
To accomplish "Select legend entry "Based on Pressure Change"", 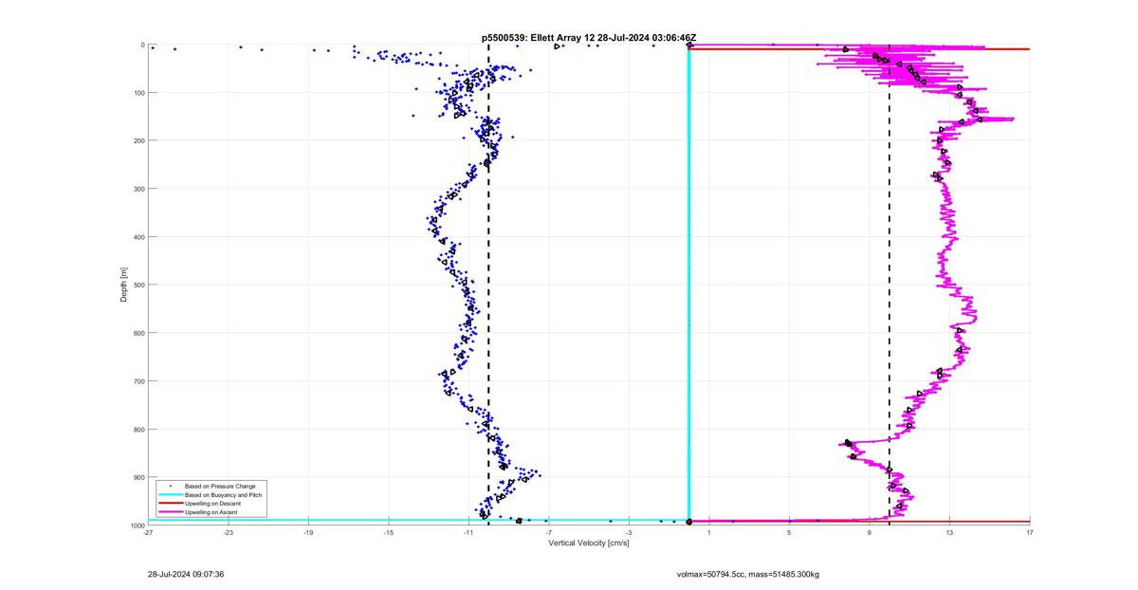I will (x=220, y=486).
